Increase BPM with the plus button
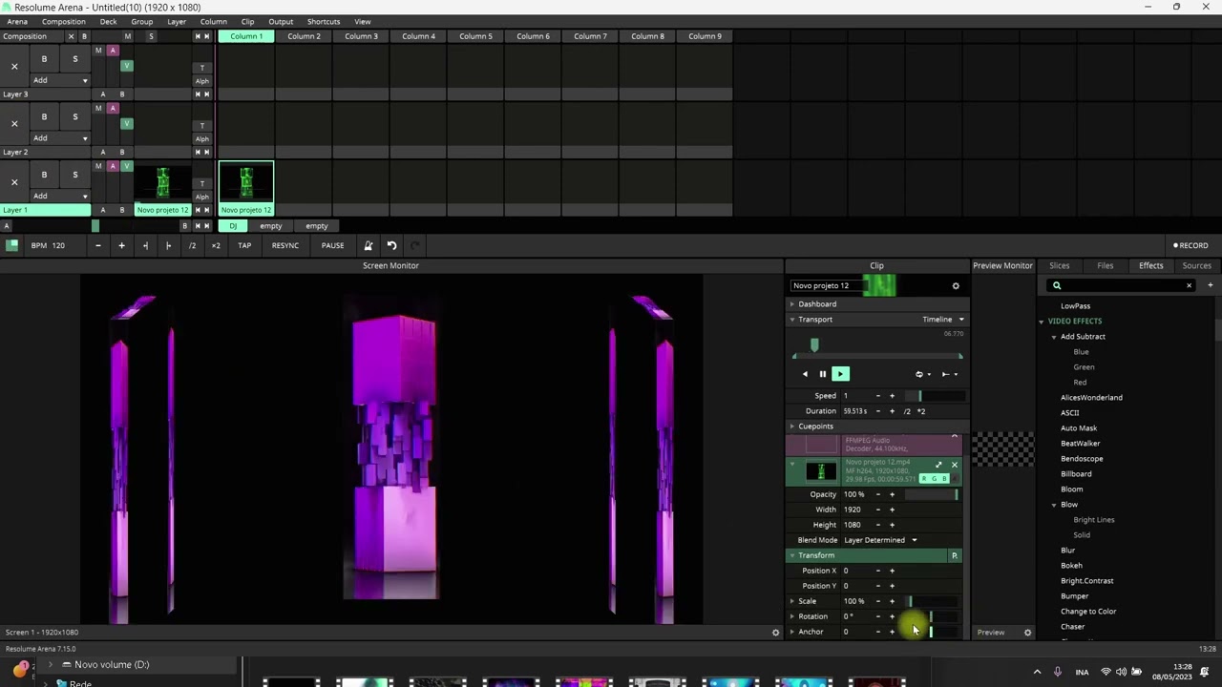The width and height of the screenshot is (1222, 687). [121, 245]
